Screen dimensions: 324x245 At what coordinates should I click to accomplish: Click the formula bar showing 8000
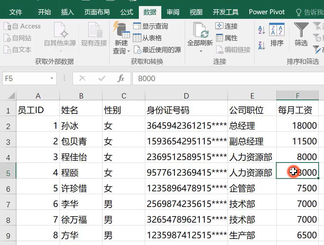(228, 79)
